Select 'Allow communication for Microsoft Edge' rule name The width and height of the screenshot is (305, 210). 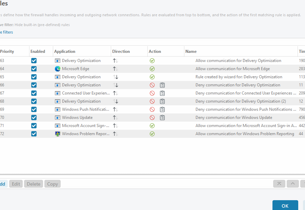232,69
